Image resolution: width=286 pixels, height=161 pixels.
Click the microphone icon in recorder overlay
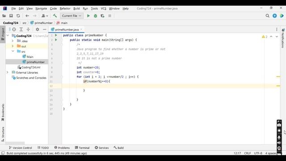point(279,137)
